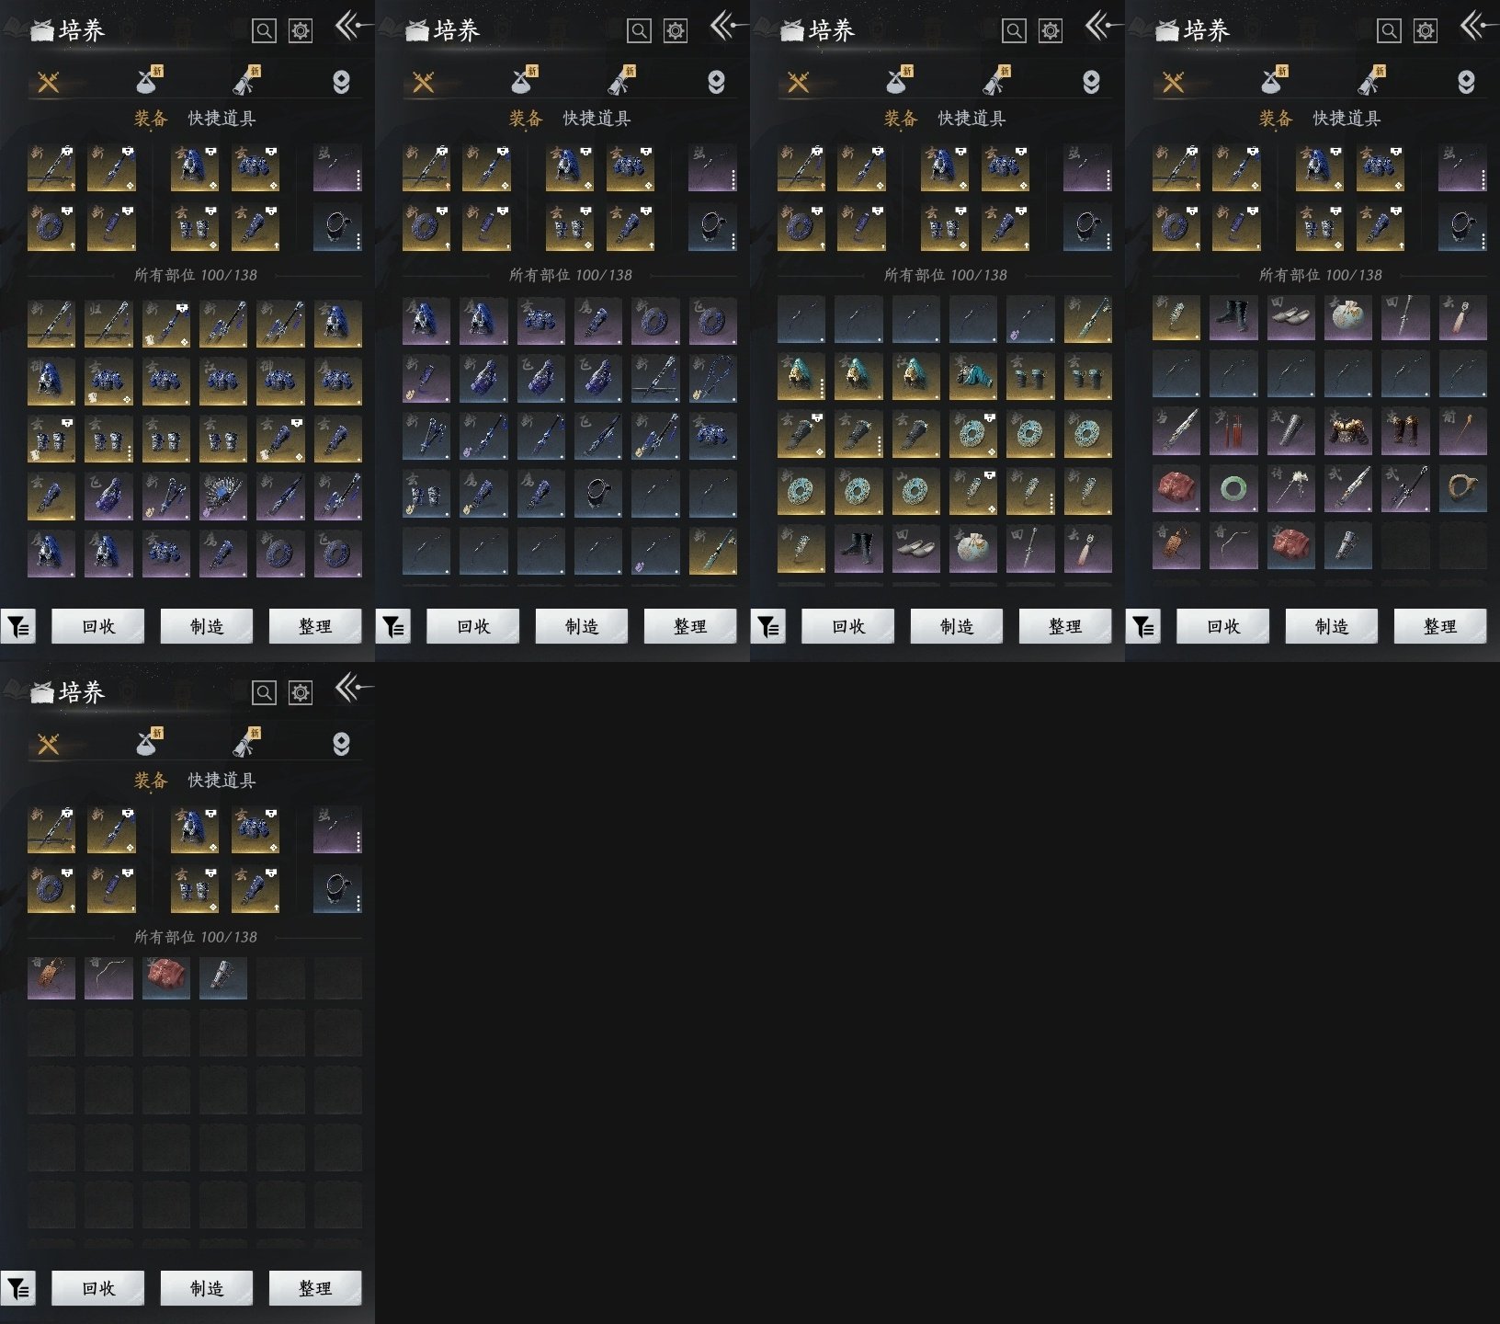The width and height of the screenshot is (1500, 1324).
Task: Open filter menu in the top-right panel
Action: pos(1143,627)
